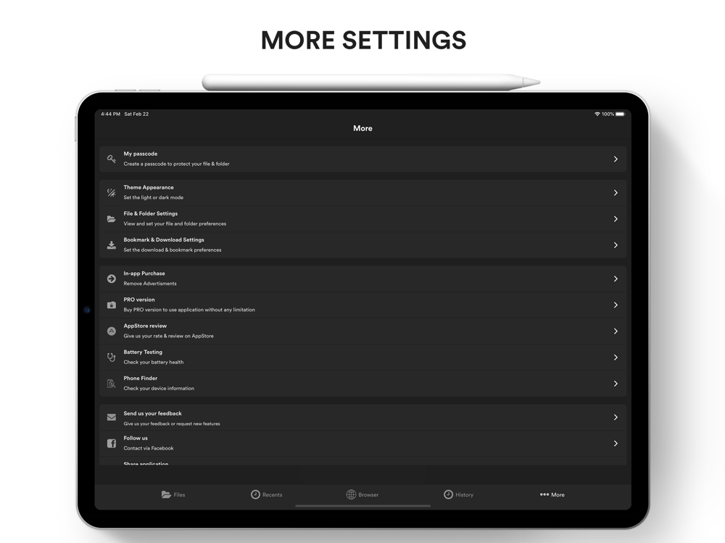Click the magic wand Theme Appearance icon

(x=112, y=193)
